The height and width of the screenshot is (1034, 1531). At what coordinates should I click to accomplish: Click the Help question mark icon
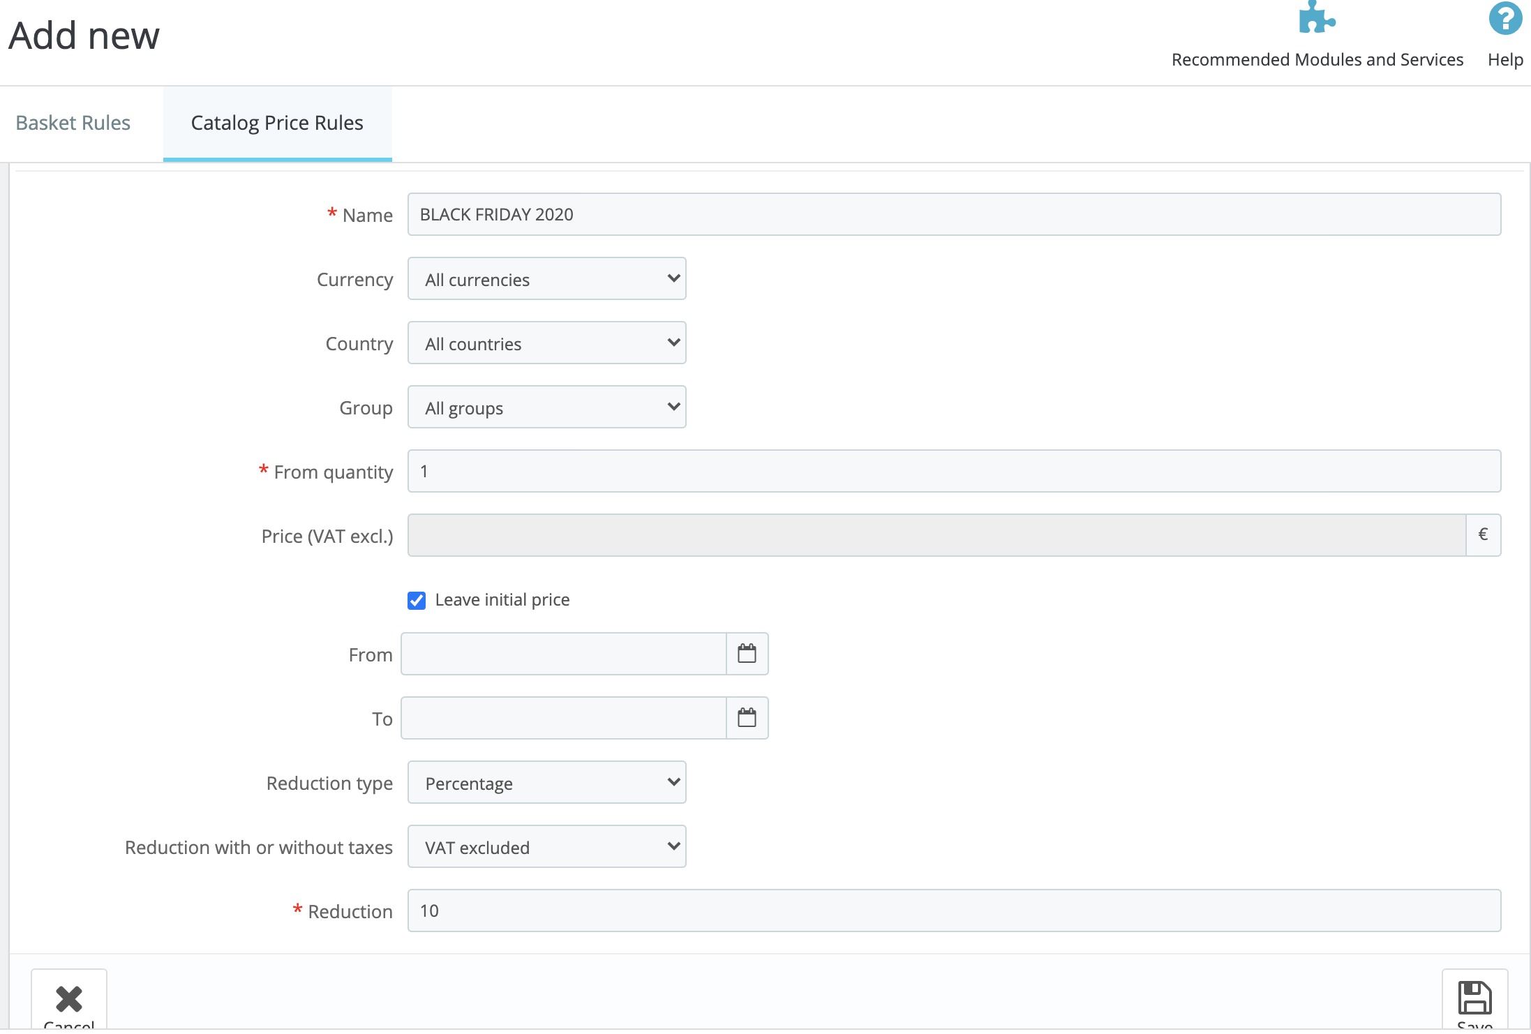(x=1504, y=19)
